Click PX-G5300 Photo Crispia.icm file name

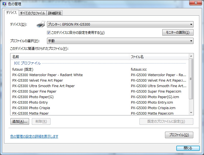(153, 108)
